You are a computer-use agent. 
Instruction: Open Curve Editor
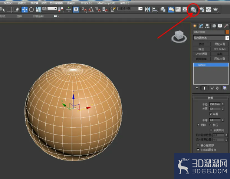[178, 10]
